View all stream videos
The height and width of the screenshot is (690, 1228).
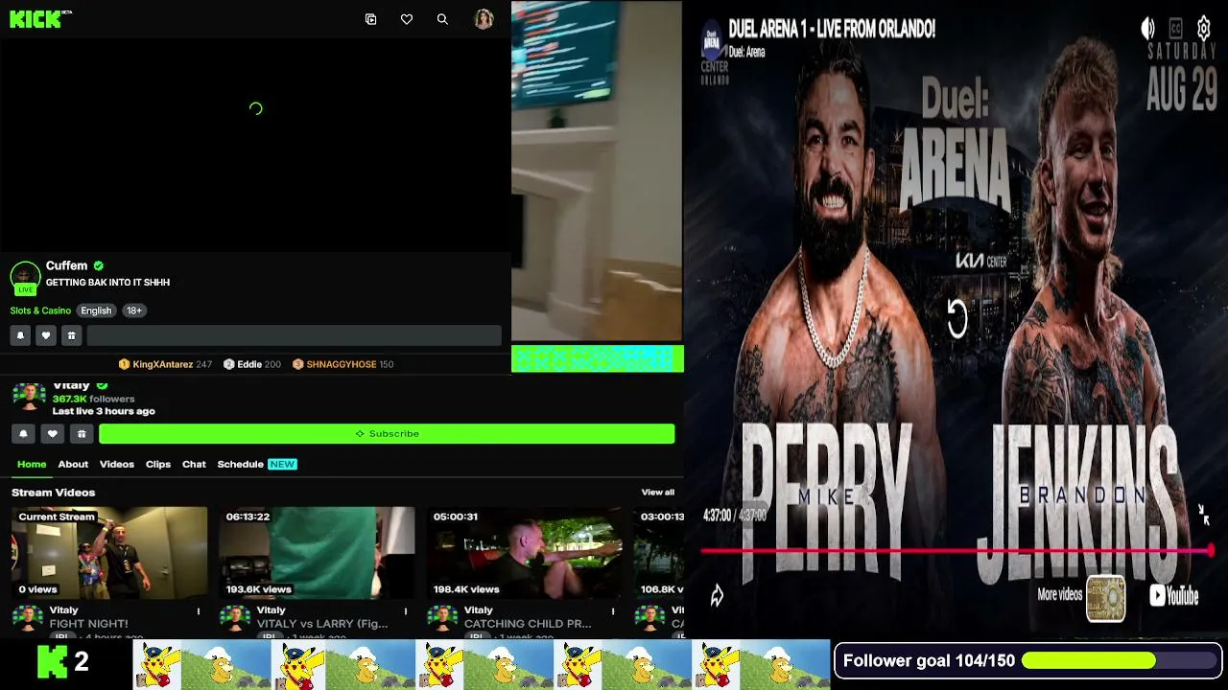tap(658, 493)
